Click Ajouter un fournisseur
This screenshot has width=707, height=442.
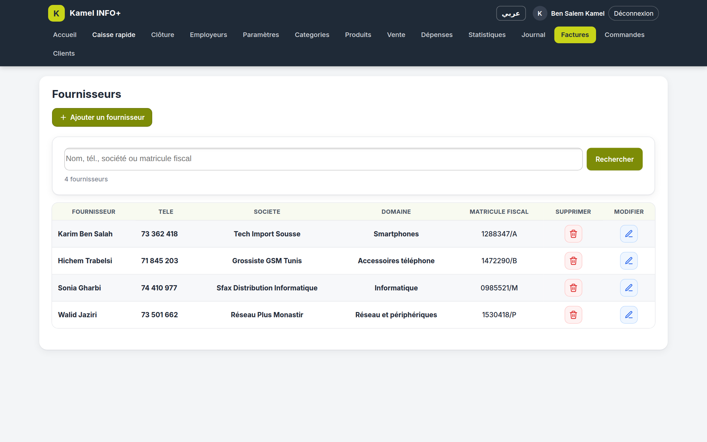pos(102,117)
